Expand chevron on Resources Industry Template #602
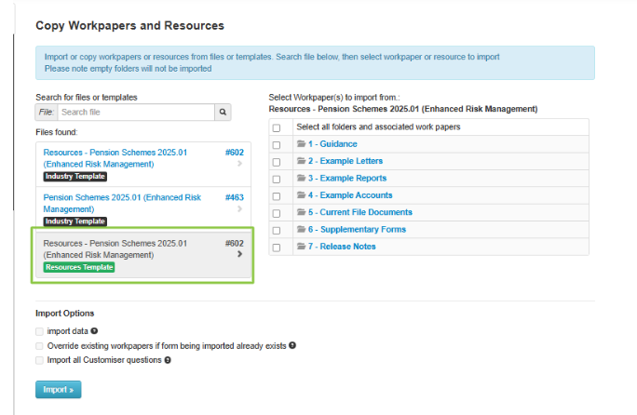Viewport: 637px width, 415px height. 239,164
